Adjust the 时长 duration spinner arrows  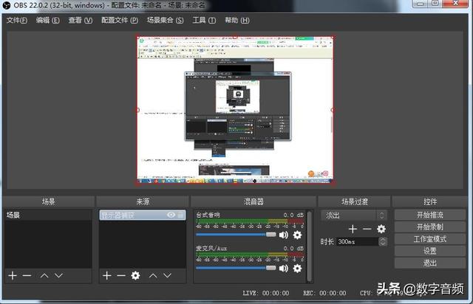coord(383,241)
